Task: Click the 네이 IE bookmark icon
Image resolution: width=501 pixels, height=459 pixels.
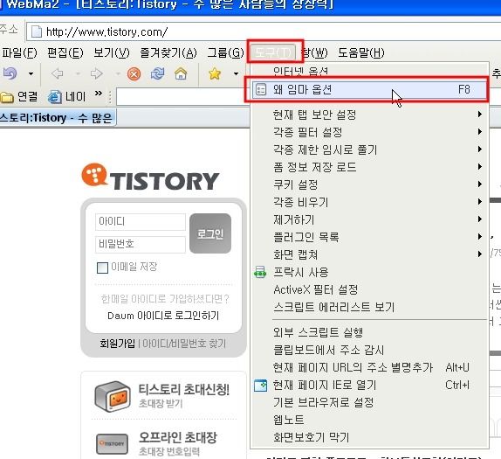Action: tap(66, 97)
